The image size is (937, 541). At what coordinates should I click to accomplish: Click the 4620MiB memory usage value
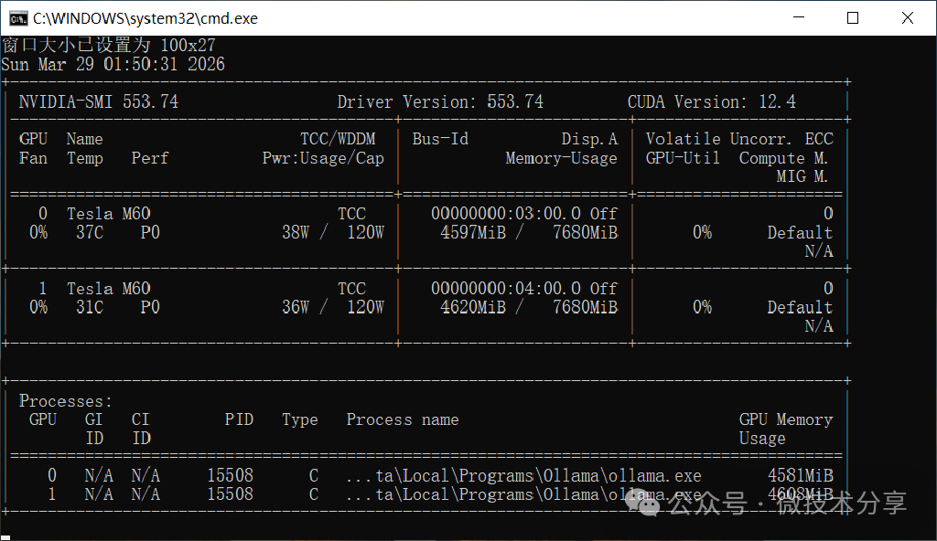point(472,307)
